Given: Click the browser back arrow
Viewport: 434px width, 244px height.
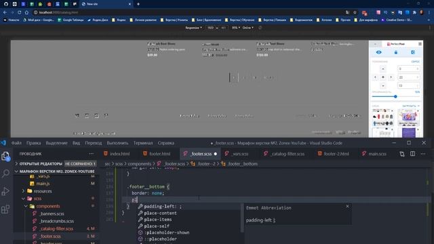Looking at the screenshot, I should (x=5, y=12).
